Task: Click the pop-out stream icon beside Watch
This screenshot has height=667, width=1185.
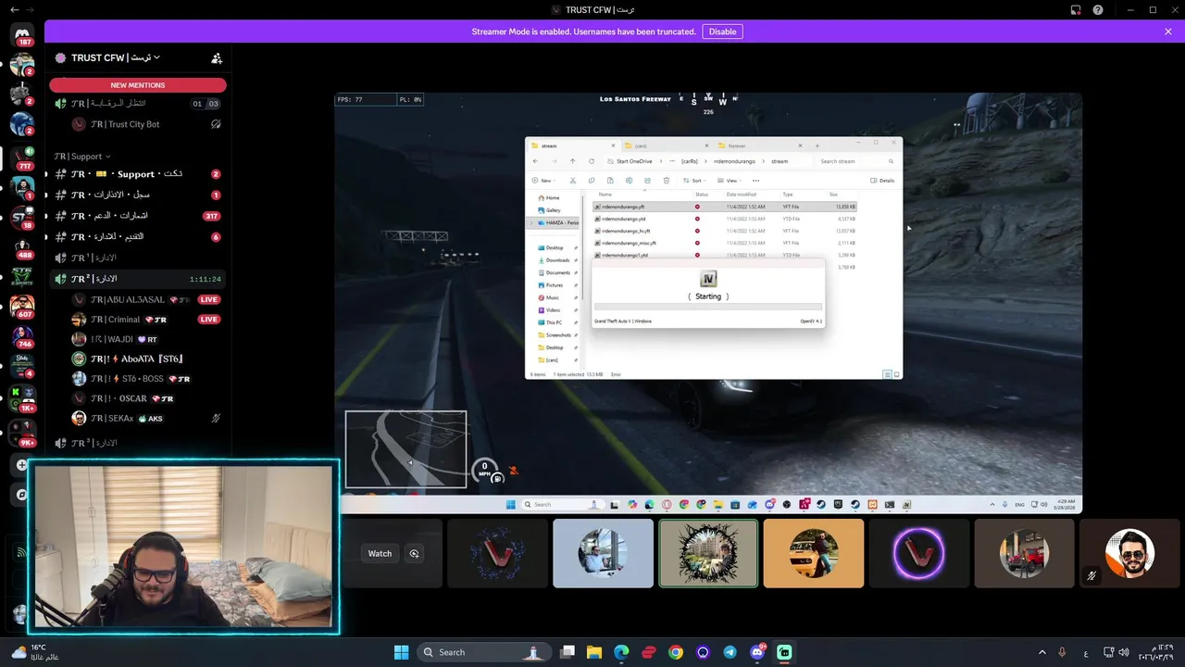Action: 414,553
